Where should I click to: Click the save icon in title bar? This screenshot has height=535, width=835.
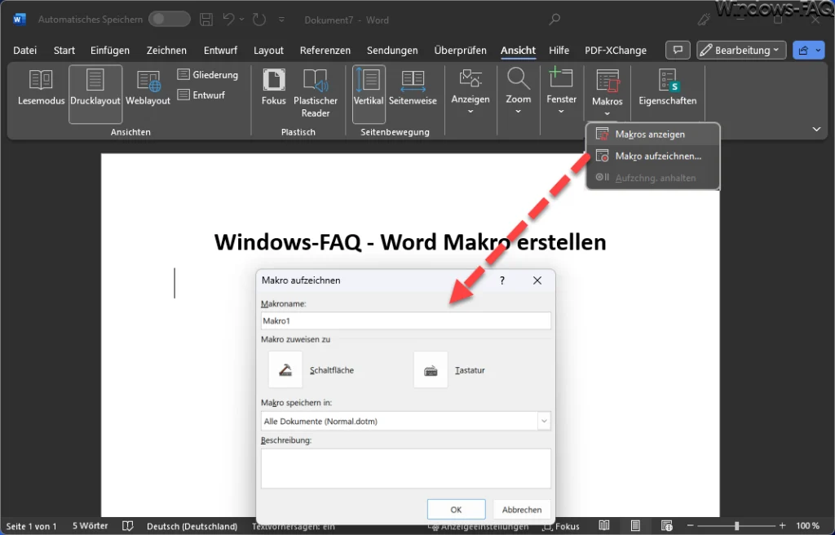click(x=206, y=20)
